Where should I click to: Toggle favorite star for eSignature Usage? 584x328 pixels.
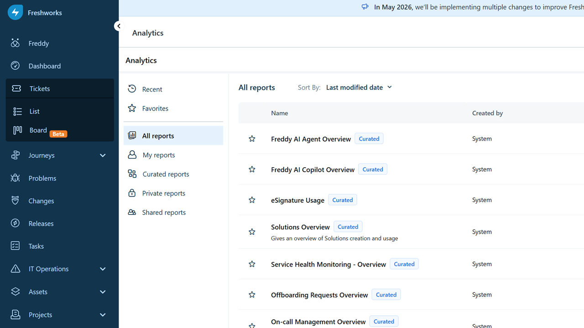tap(252, 200)
